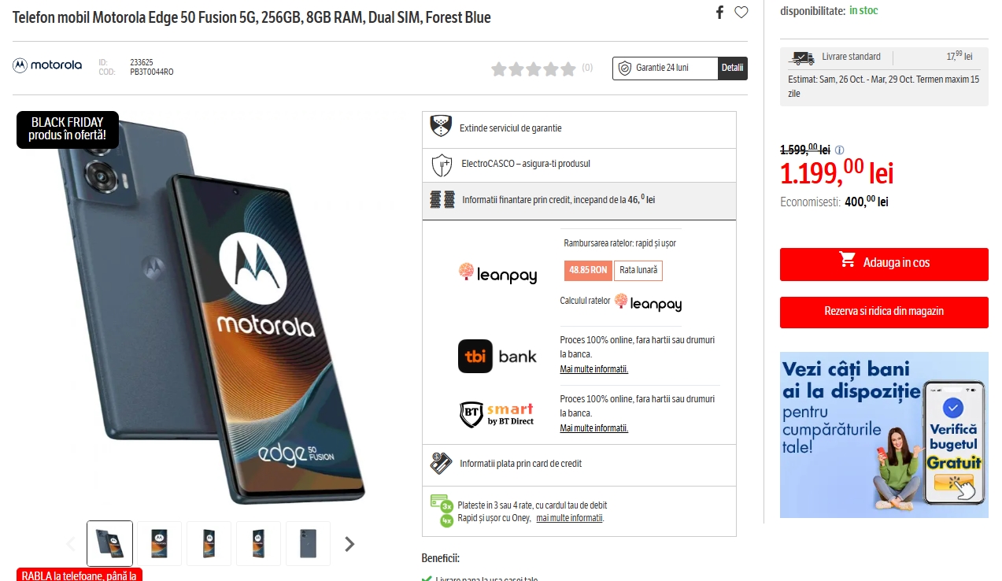Click the Adauga in cos button
The image size is (1002, 581).
coord(883,264)
